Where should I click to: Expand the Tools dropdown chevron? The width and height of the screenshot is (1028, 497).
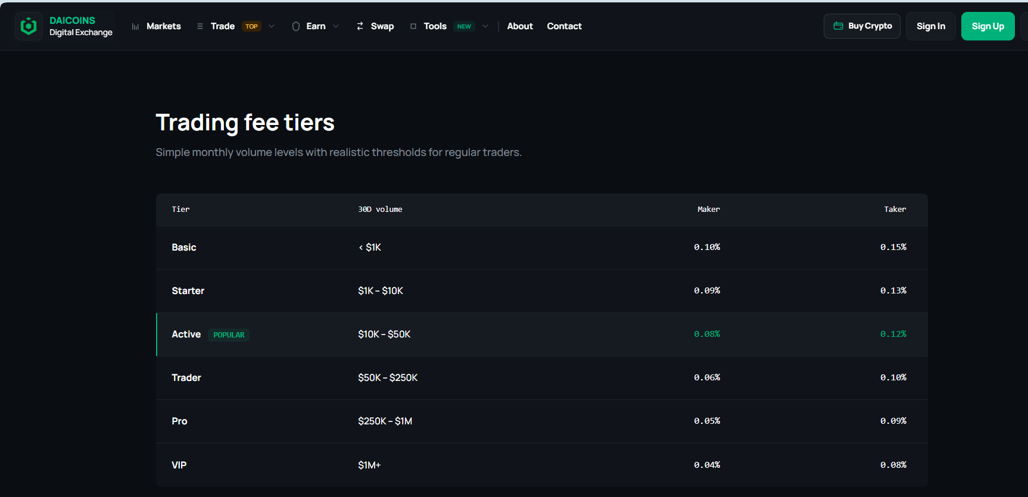[x=485, y=26]
